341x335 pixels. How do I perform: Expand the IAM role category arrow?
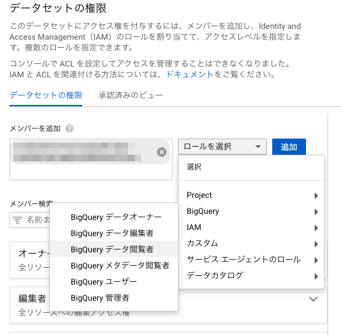click(x=316, y=228)
